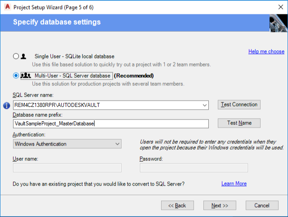
Task: Click the 'Authentication:' label
Action: click(29, 134)
